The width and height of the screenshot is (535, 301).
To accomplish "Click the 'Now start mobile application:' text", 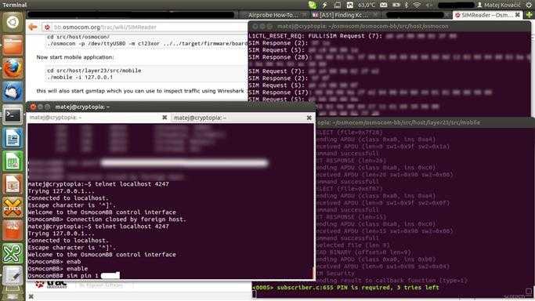I will pos(75,57).
